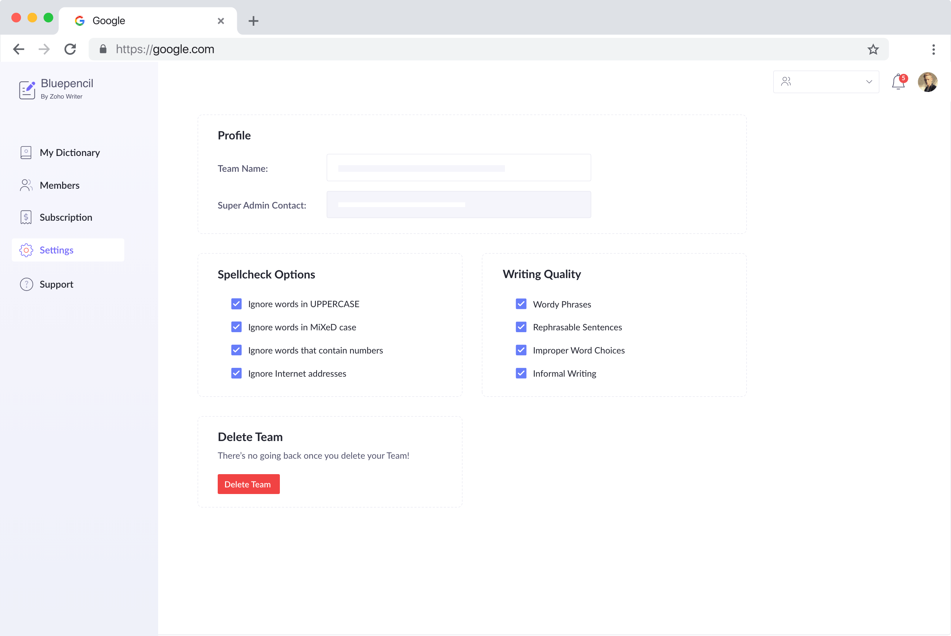This screenshot has width=951, height=636.
Task: Click the Support menu item
Action: point(57,284)
